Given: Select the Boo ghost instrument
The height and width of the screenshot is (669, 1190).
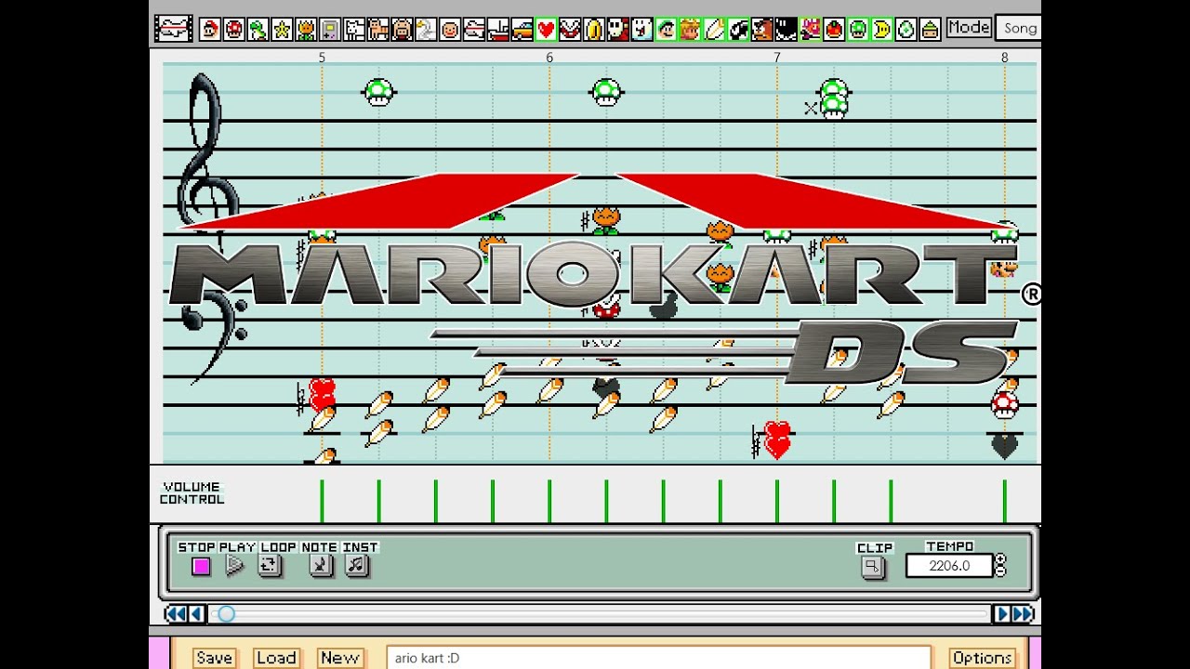Looking at the screenshot, I should pos(641,29).
